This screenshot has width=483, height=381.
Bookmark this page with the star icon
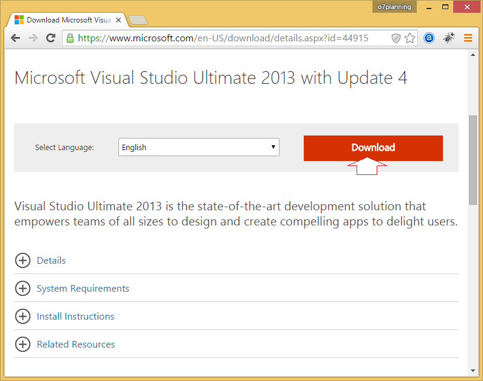pyautogui.click(x=409, y=38)
